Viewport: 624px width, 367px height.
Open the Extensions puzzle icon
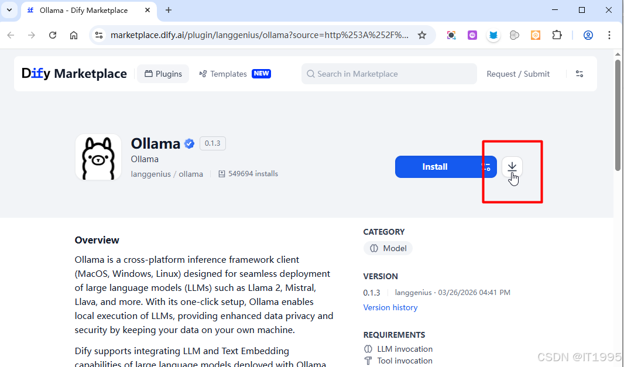tap(557, 35)
